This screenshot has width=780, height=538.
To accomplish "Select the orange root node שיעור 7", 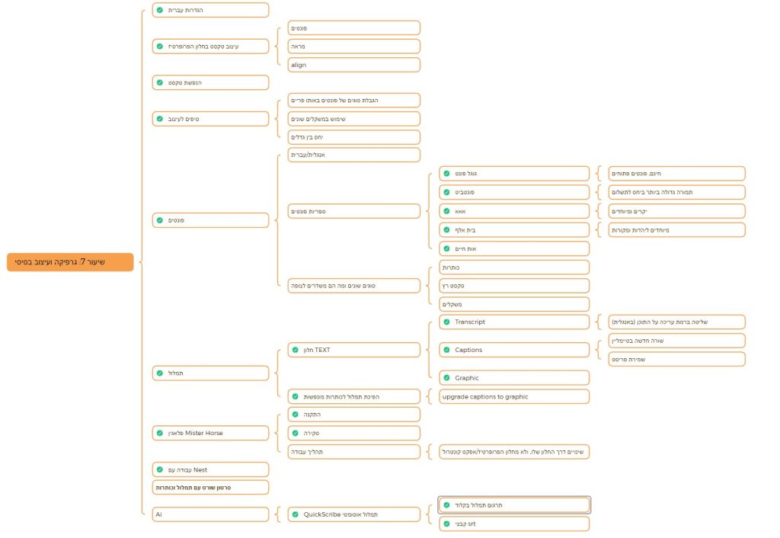I will coord(70,262).
